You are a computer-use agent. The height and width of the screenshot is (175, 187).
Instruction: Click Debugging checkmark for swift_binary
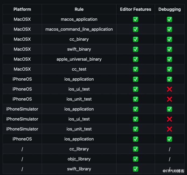click(169, 49)
